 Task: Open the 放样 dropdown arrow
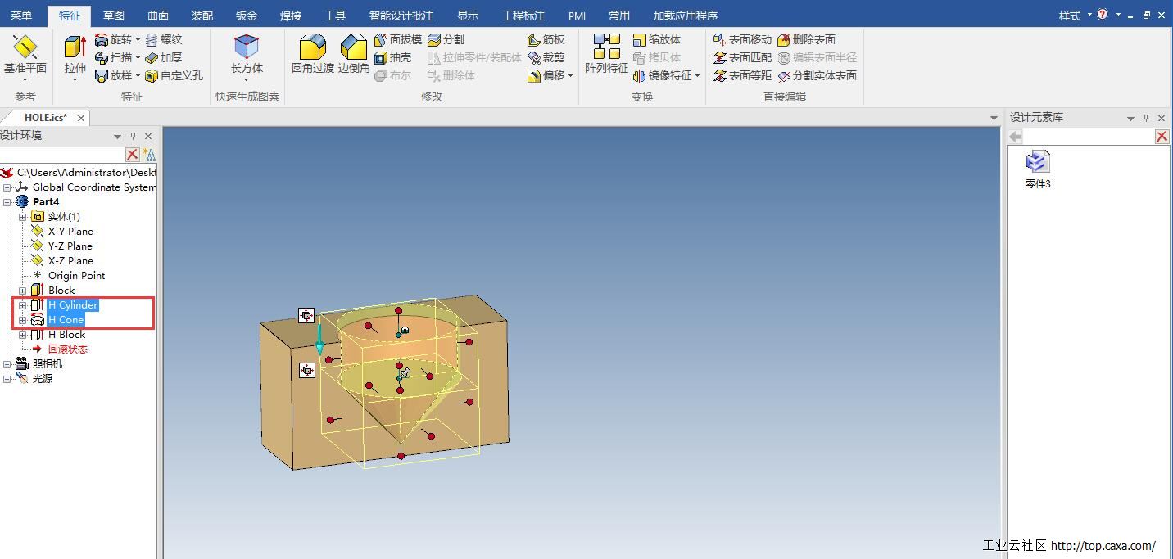point(138,75)
